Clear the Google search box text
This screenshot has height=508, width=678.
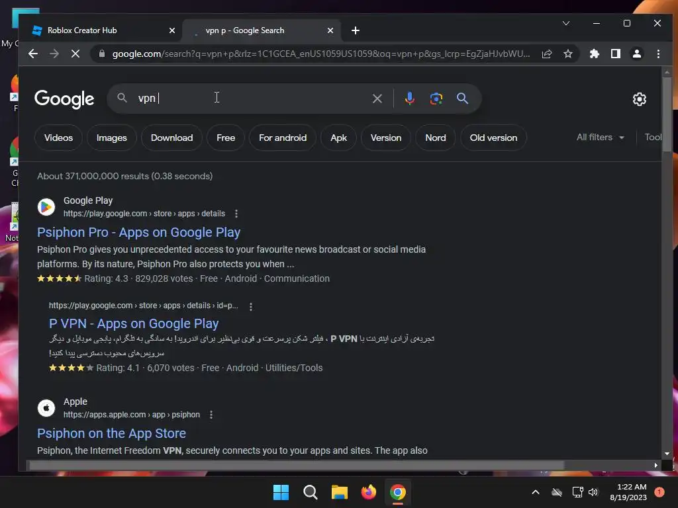pyautogui.click(x=377, y=99)
